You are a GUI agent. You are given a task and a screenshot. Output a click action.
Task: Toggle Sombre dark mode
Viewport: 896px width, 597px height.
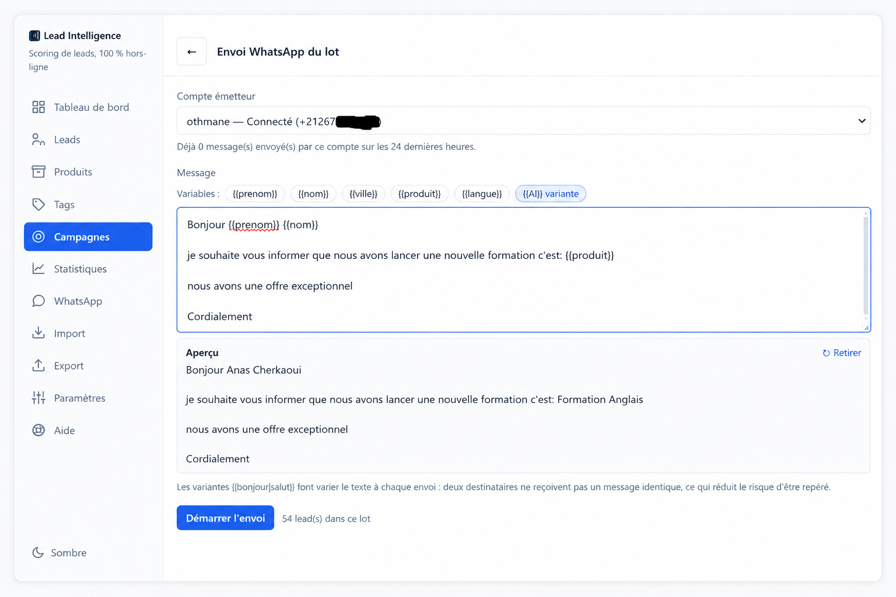[x=60, y=552]
